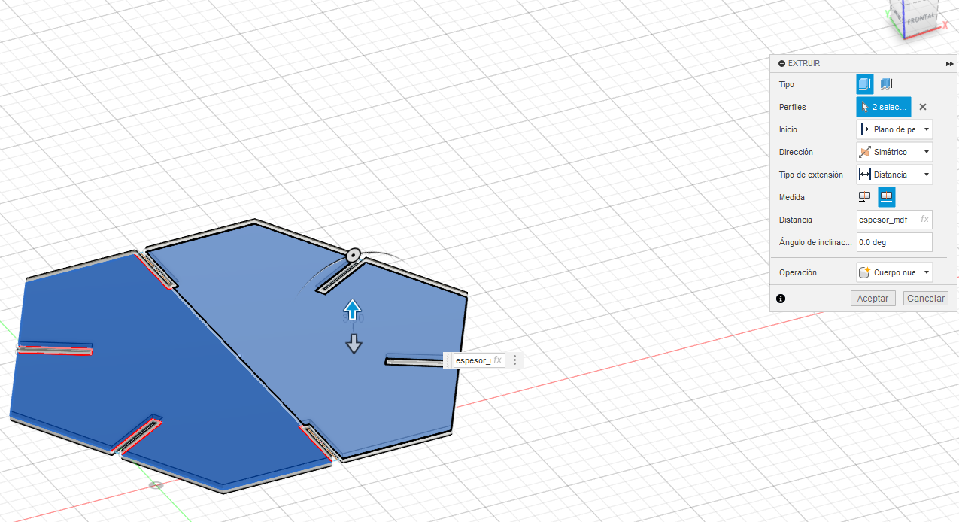Select the standard Extrude type icon
This screenshot has width=959, height=522.
click(865, 84)
